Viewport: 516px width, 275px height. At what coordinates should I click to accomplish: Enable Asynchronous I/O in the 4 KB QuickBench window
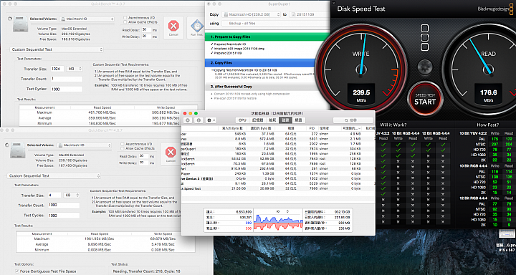(123, 144)
